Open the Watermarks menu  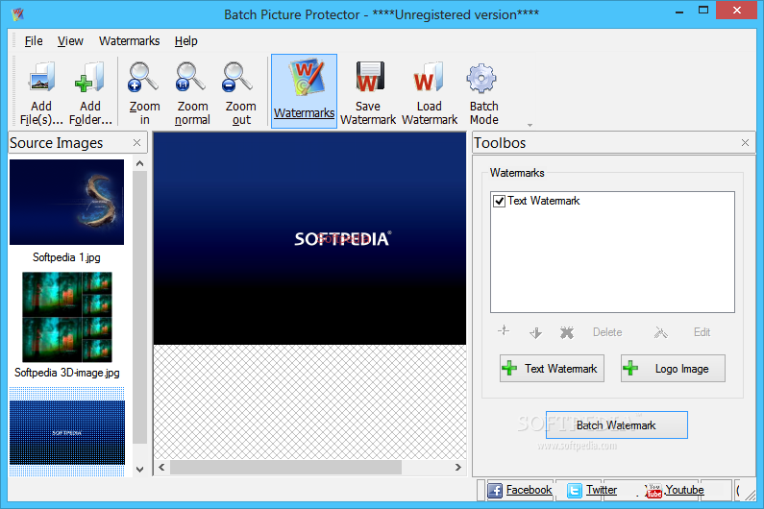tap(129, 41)
